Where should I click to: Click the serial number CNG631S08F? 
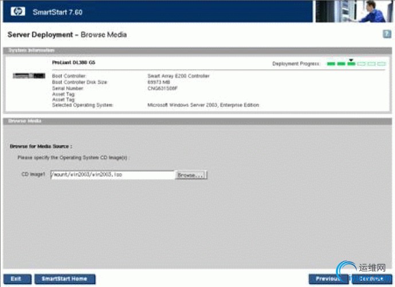click(x=162, y=88)
